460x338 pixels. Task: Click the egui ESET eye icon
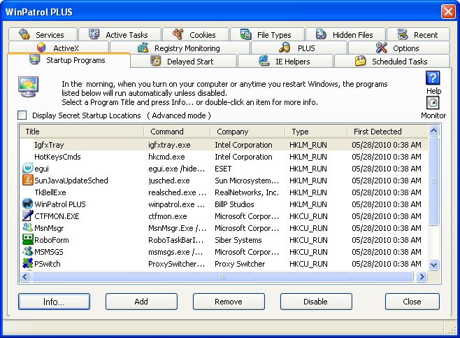tap(28, 168)
